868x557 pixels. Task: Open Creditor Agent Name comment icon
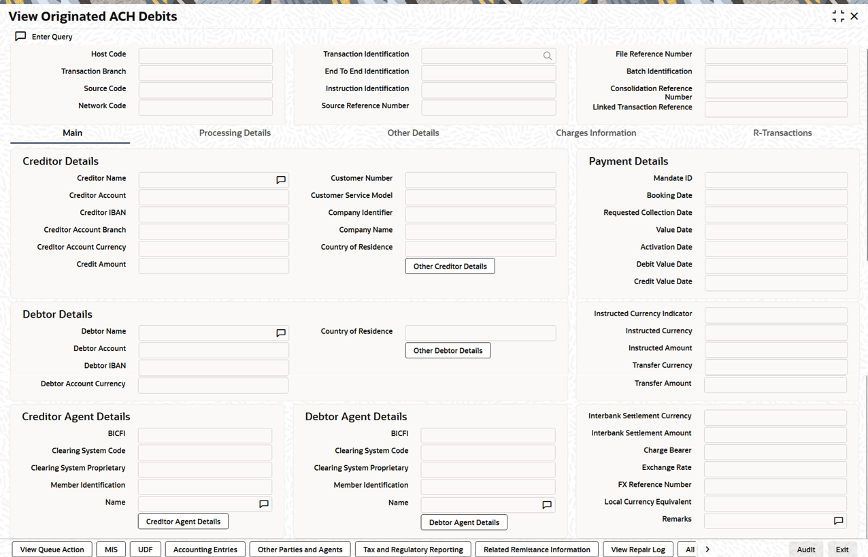tap(264, 504)
